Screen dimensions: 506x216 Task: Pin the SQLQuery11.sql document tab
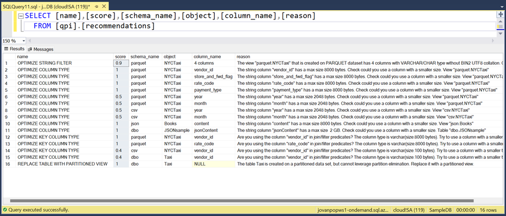point(97,6)
